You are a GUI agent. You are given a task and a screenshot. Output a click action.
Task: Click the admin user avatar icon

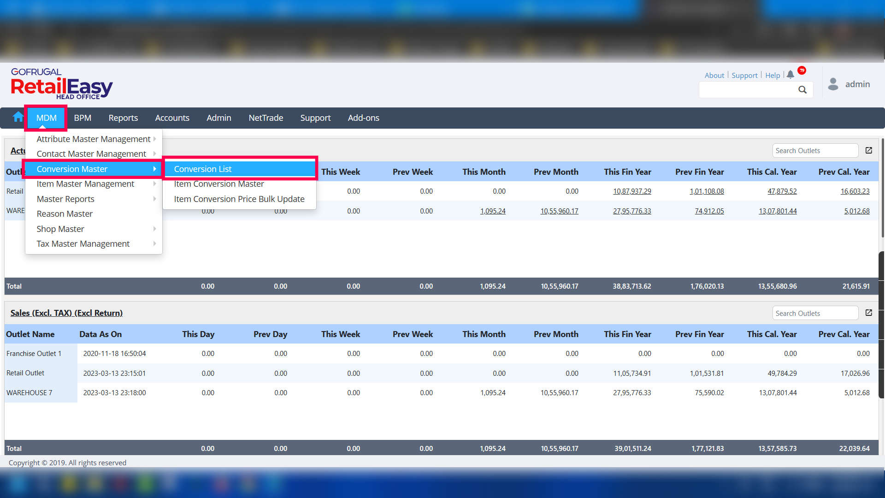click(x=833, y=84)
